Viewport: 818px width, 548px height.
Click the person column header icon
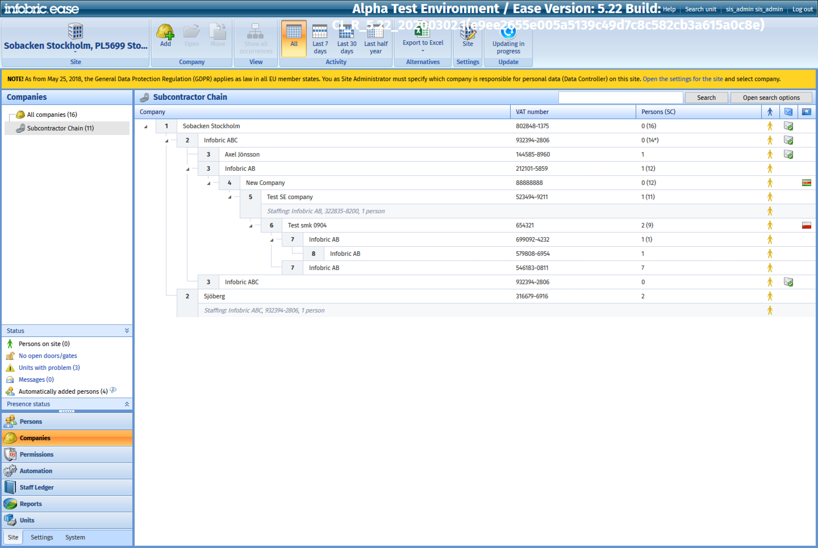(770, 112)
